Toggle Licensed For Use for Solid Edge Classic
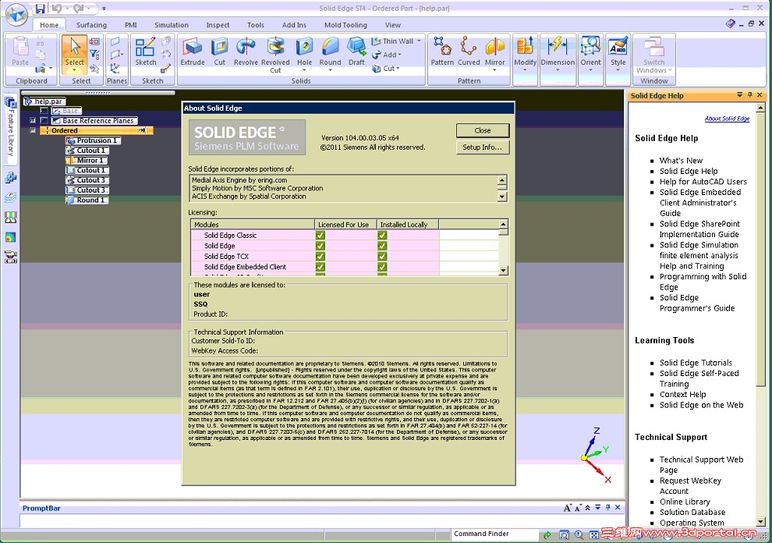Viewport: 772px width, 543px height. [x=320, y=235]
